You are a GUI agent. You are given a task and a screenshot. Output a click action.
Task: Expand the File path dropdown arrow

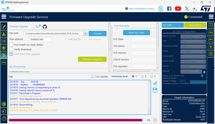(x=85, y=33)
